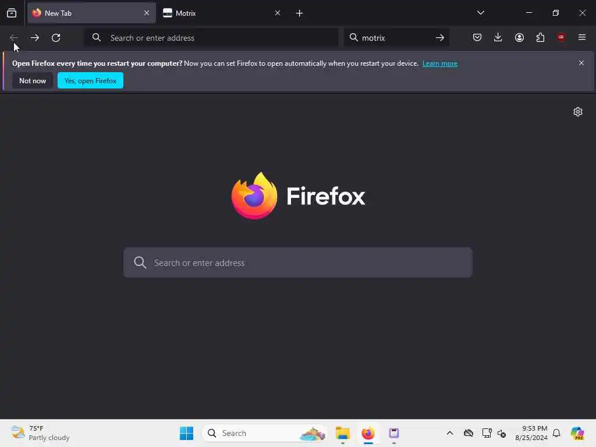Image resolution: width=596 pixels, height=447 pixels.
Task: Open search engine magnifier in search box
Action: pyautogui.click(x=354, y=38)
